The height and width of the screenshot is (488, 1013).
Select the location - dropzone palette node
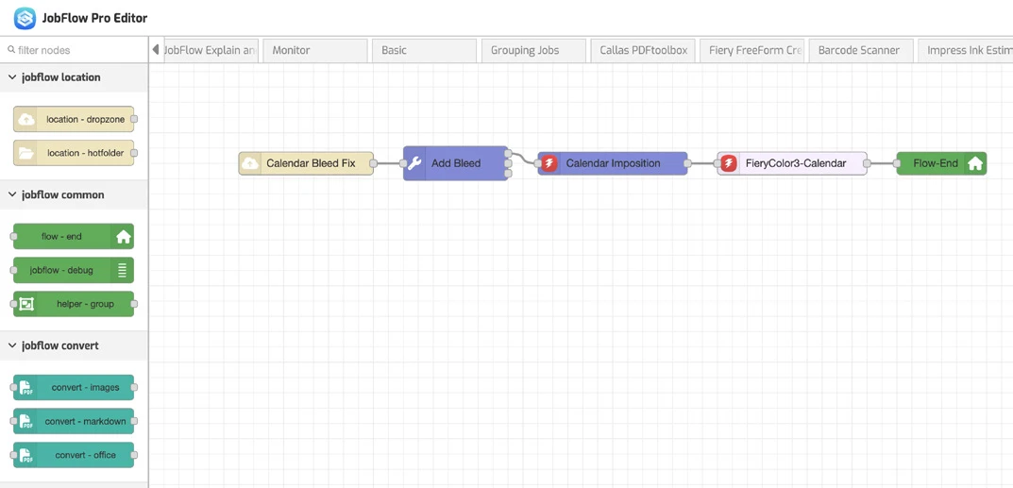[x=74, y=120]
